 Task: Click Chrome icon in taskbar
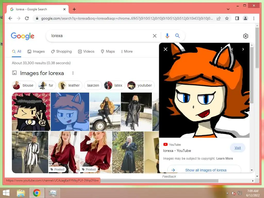click(x=37, y=193)
